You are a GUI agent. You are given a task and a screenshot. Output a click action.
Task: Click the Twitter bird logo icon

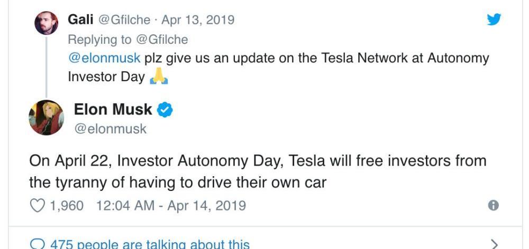click(x=494, y=20)
